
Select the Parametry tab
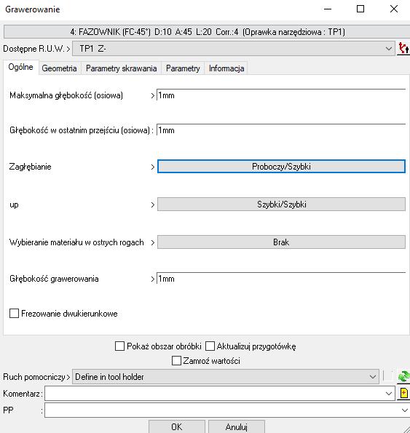click(x=183, y=68)
